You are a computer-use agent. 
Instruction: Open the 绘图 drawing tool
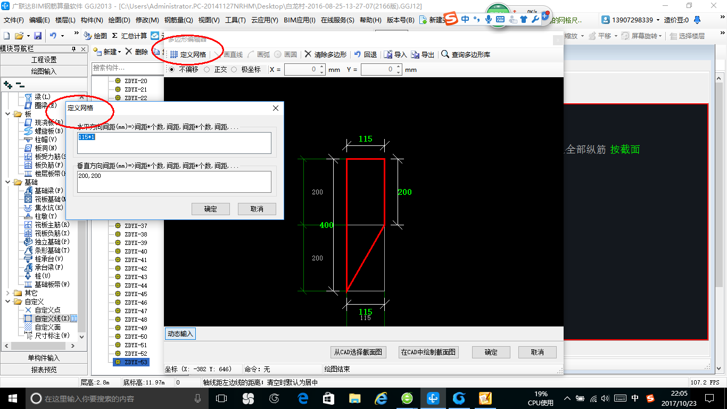(96, 36)
